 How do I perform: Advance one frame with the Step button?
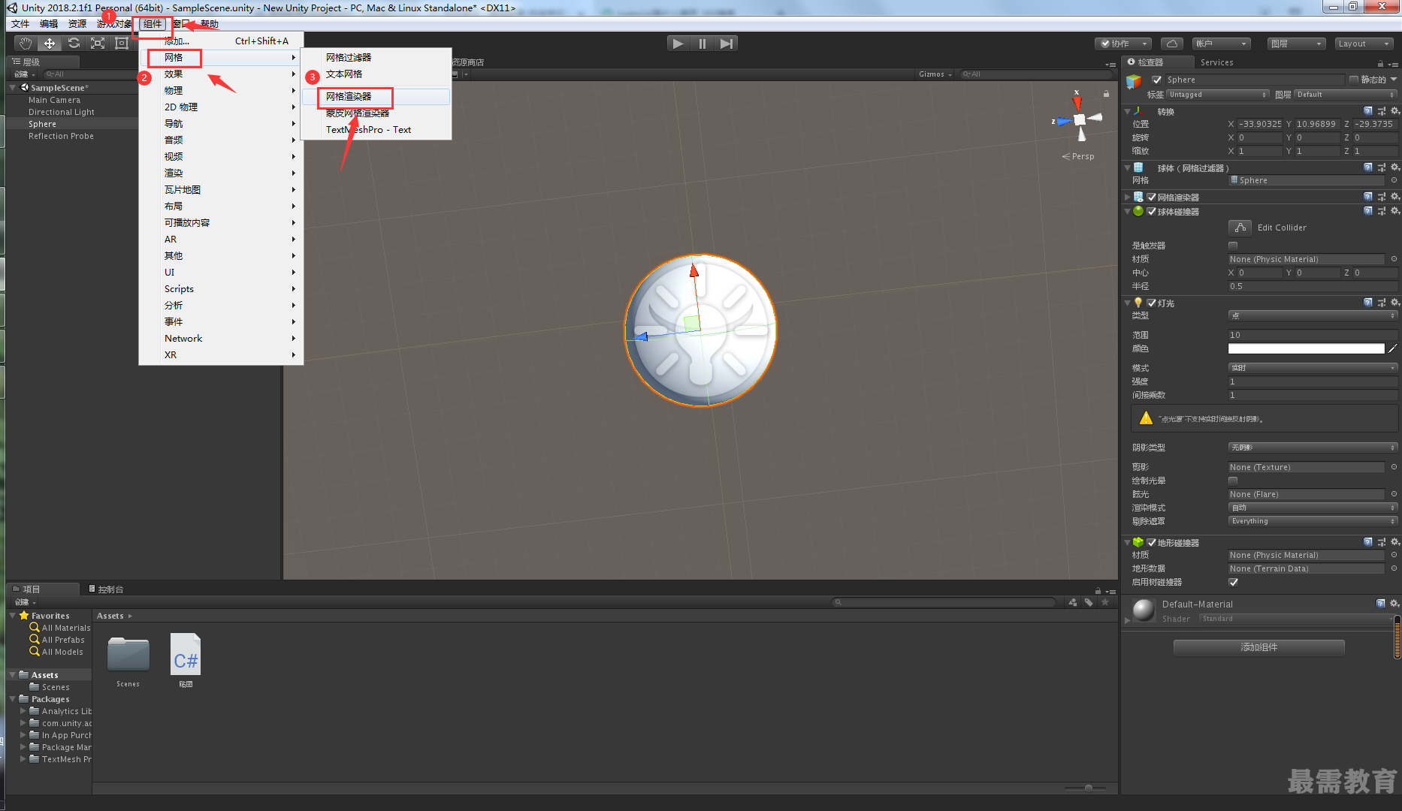coord(726,44)
